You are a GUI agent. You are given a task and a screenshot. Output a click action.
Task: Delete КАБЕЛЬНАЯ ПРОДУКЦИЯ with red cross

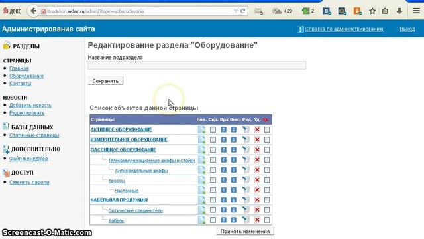click(x=257, y=200)
